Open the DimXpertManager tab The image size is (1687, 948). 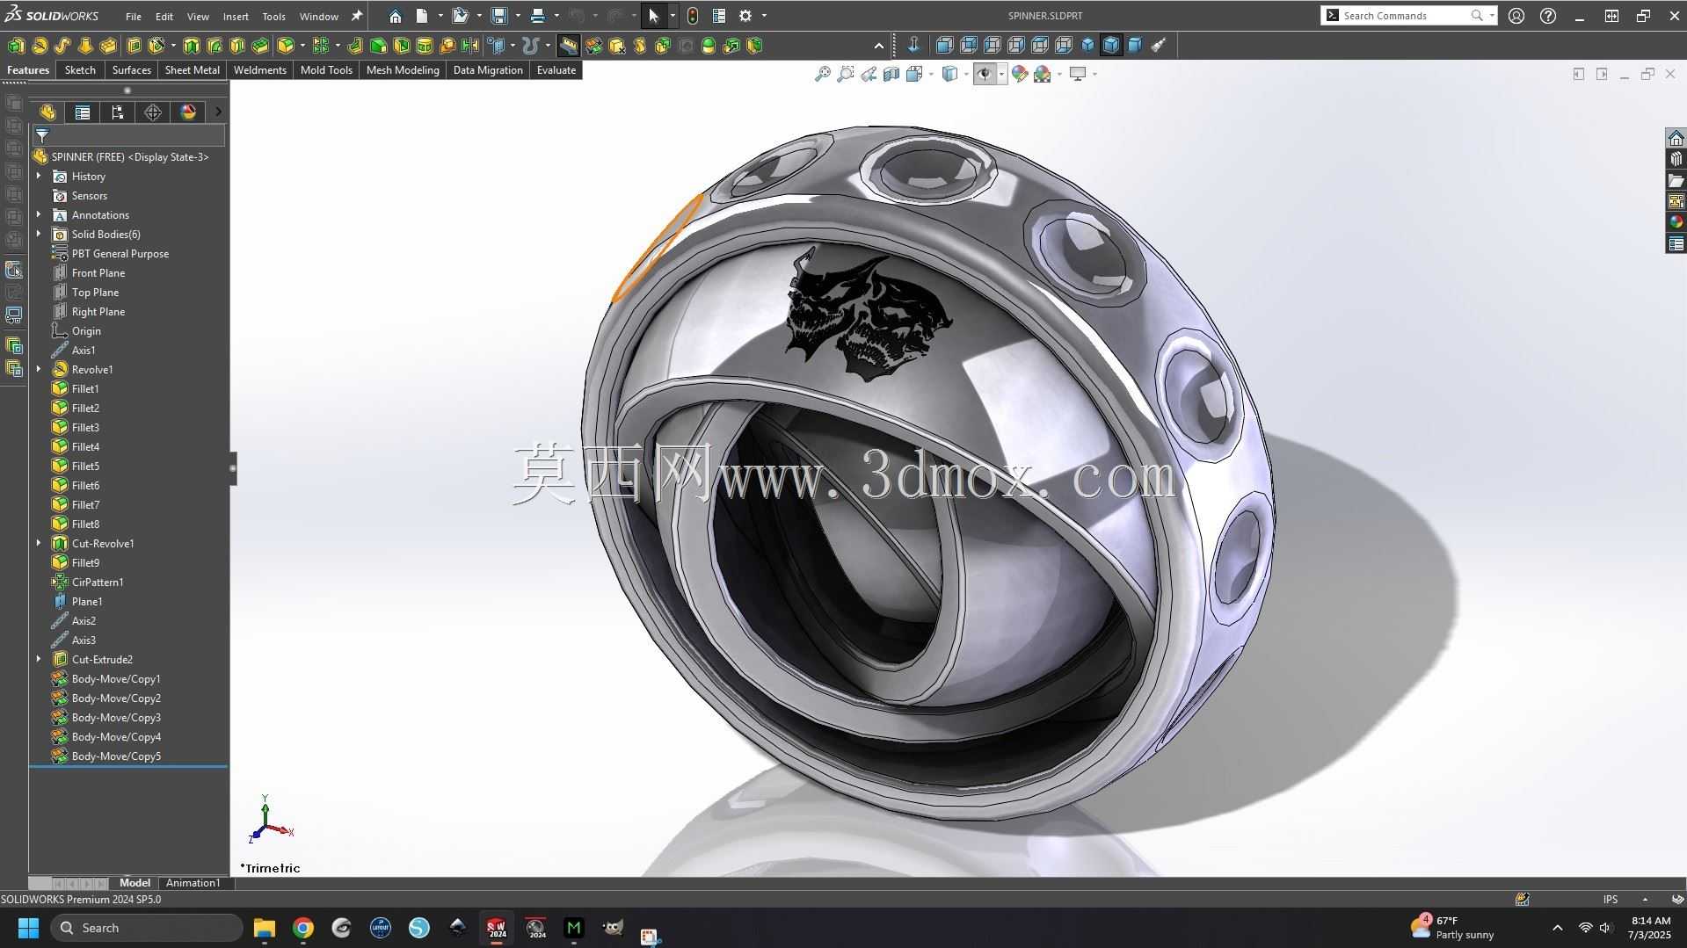point(153,112)
